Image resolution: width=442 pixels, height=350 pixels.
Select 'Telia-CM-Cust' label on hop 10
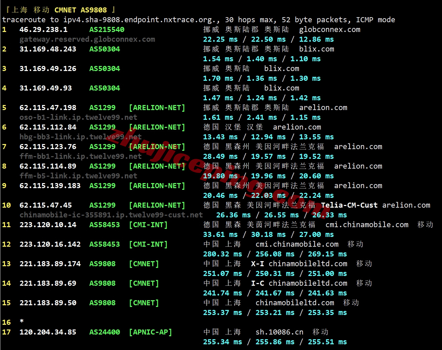(349, 205)
